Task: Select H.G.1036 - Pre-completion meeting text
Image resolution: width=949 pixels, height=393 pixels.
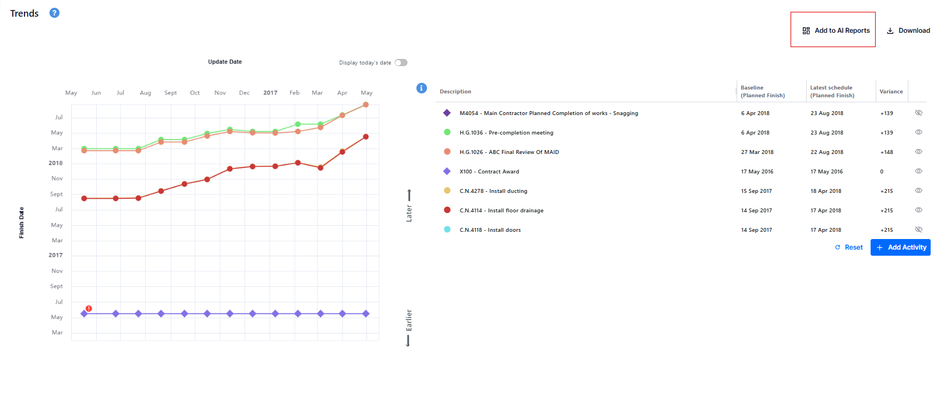Action: (506, 133)
